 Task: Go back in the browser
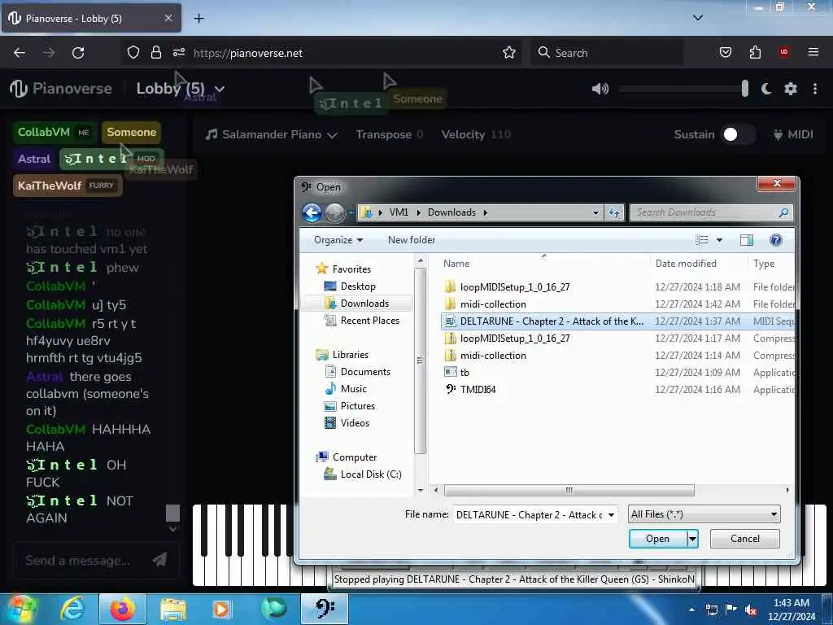[x=20, y=53]
